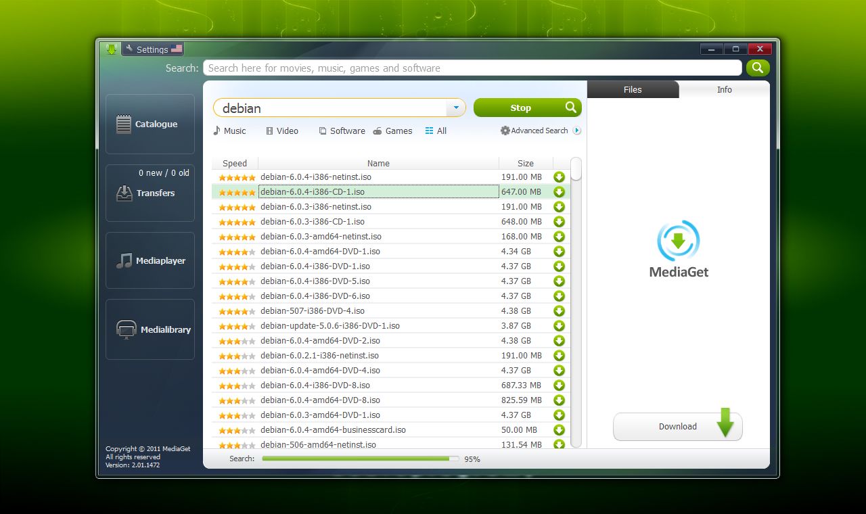Download debian-6.0.3-amd64-netinst.iso via its green arrow
Image resolution: width=866 pixels, height=514 pixels.
tap(559, 237)
